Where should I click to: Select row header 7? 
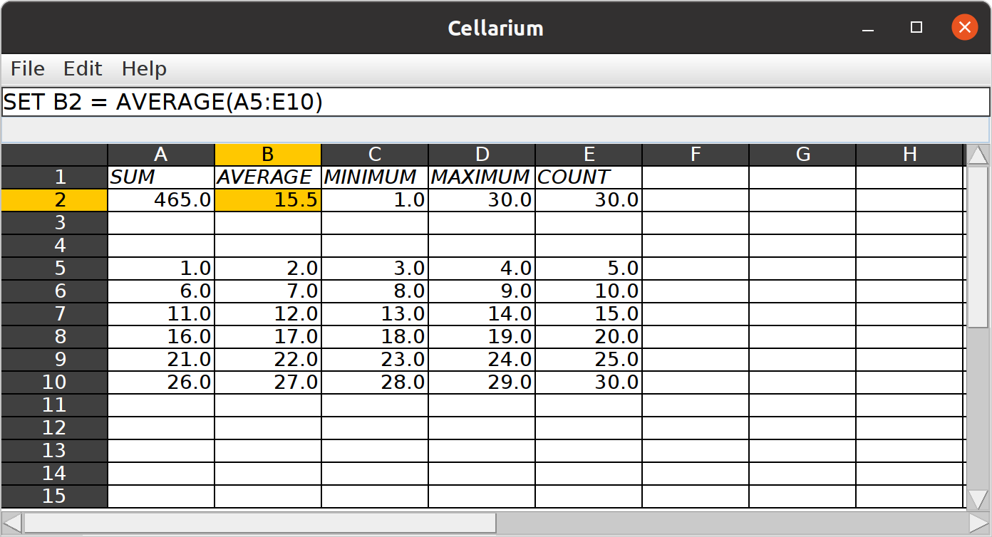pos(54,314)
